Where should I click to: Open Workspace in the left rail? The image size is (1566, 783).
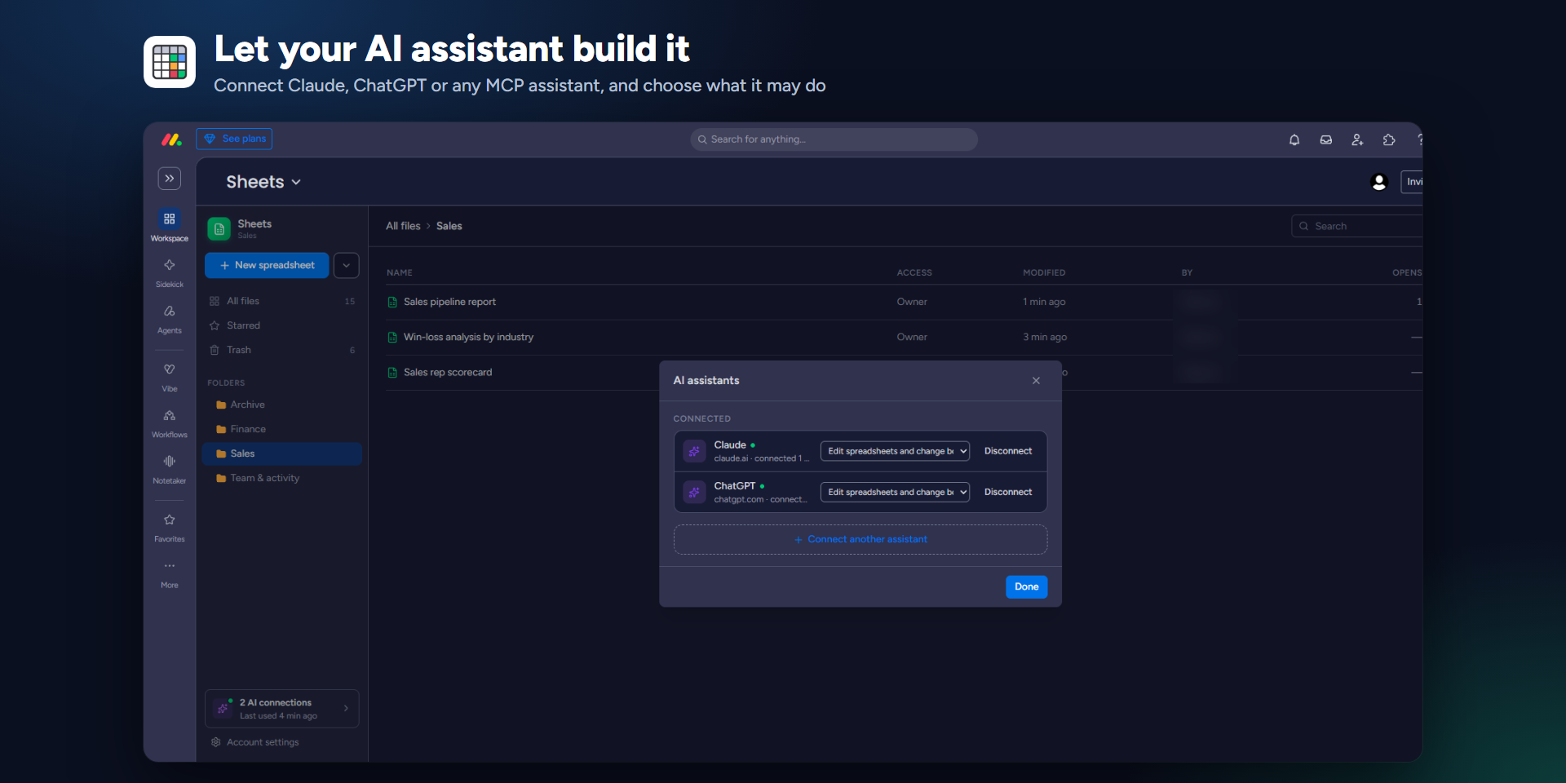(170, 226)
